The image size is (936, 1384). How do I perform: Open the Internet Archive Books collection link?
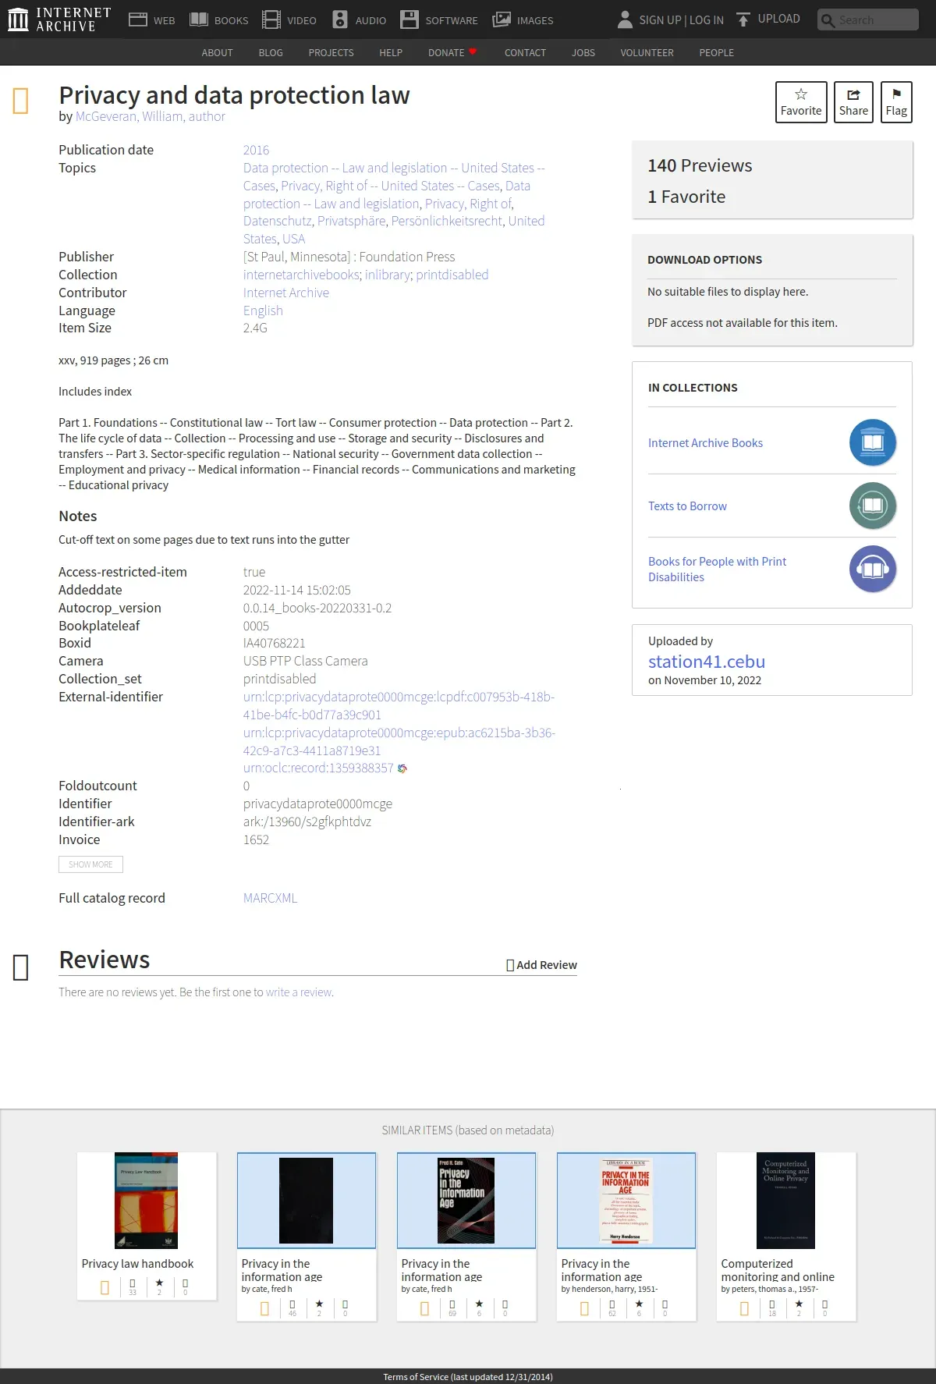[x=705, y=442]
